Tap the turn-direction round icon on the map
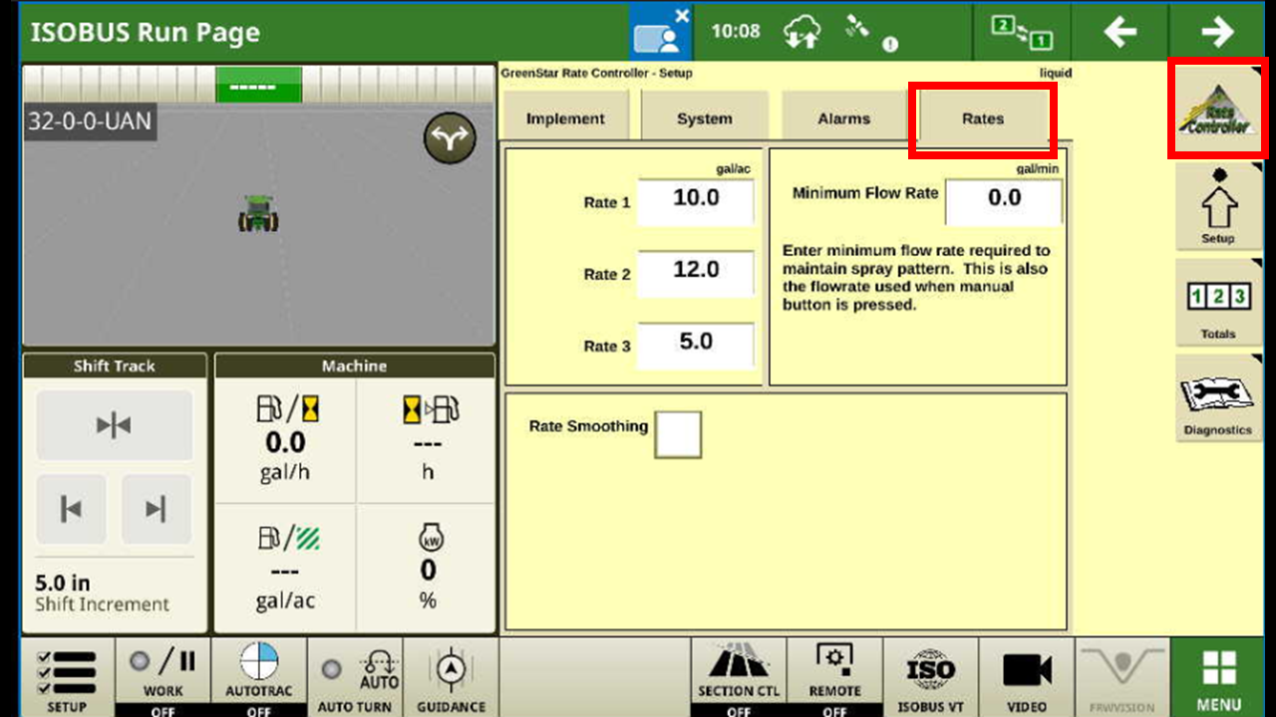The image size is (1276, 717). [x=451, y=138]
